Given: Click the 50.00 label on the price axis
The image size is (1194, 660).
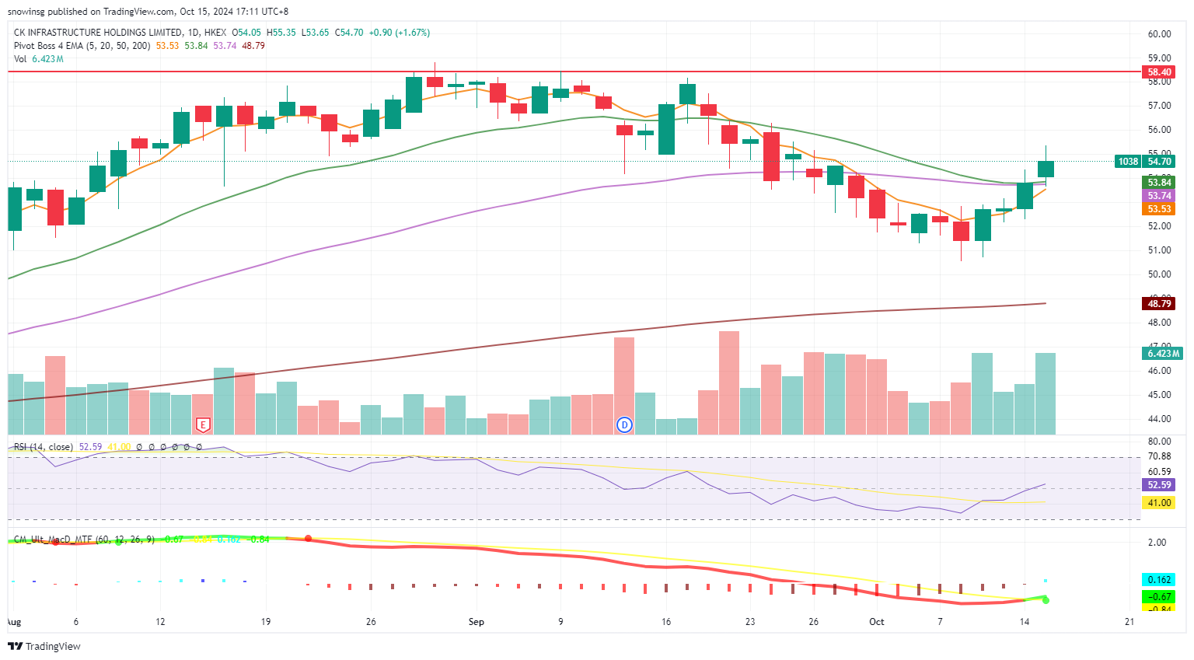Looking at the screenshot, I should pos(1159,274).
